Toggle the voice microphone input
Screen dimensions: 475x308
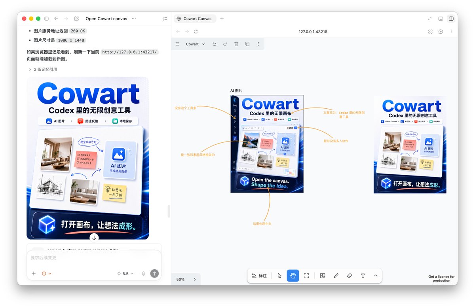click(x=143, y=273)
